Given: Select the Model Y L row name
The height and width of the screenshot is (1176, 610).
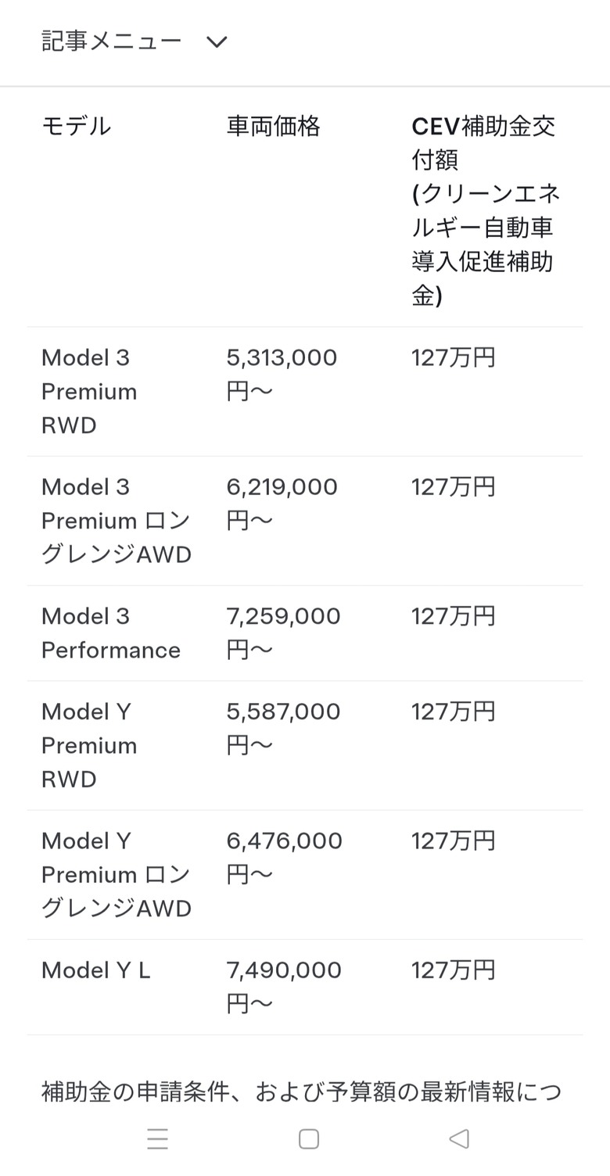Looking at the screenshot, I should tap(96, 970).
